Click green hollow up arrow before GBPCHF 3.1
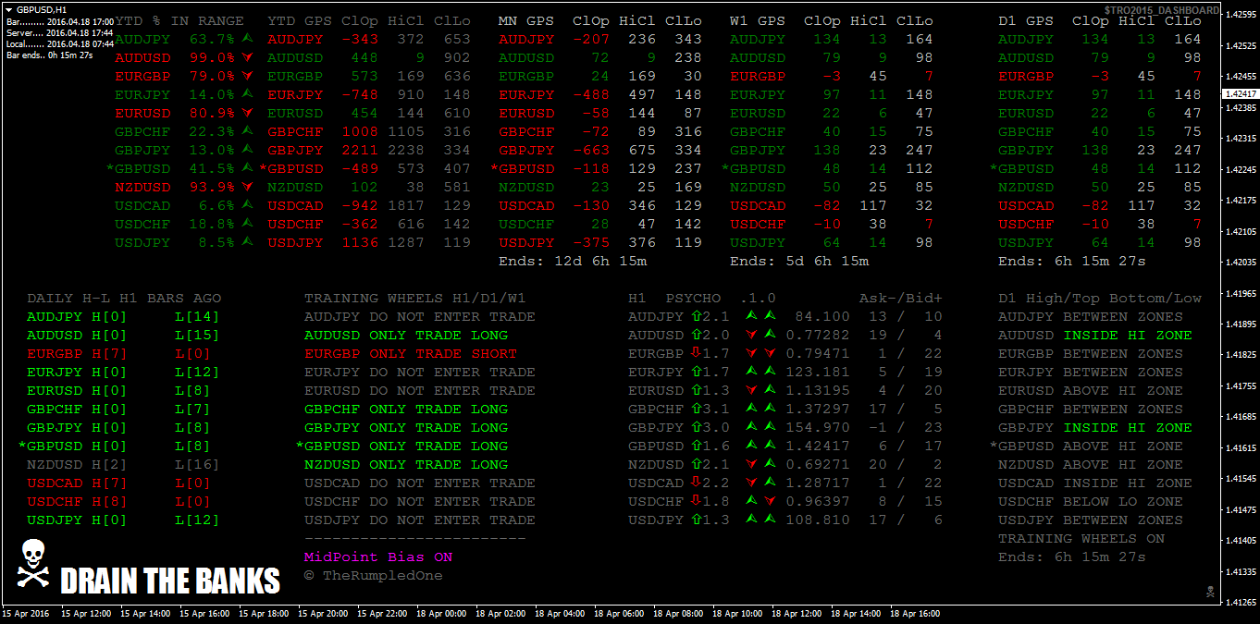This screenshot has height=624, width=1260. click(x=695, y=409)
